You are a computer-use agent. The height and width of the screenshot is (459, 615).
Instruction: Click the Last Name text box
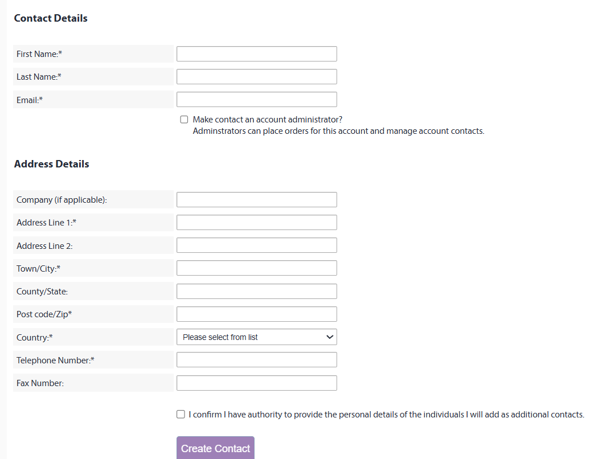(256, 77)
